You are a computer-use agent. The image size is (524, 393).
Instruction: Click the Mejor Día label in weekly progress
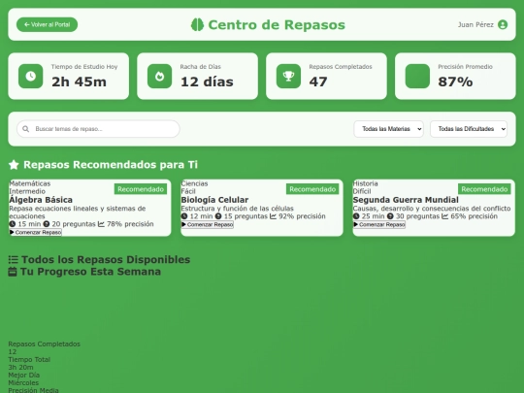tap(24, 375)
